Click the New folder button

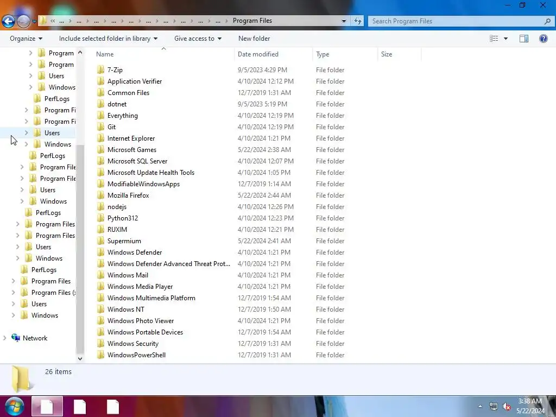click(254, 39)
